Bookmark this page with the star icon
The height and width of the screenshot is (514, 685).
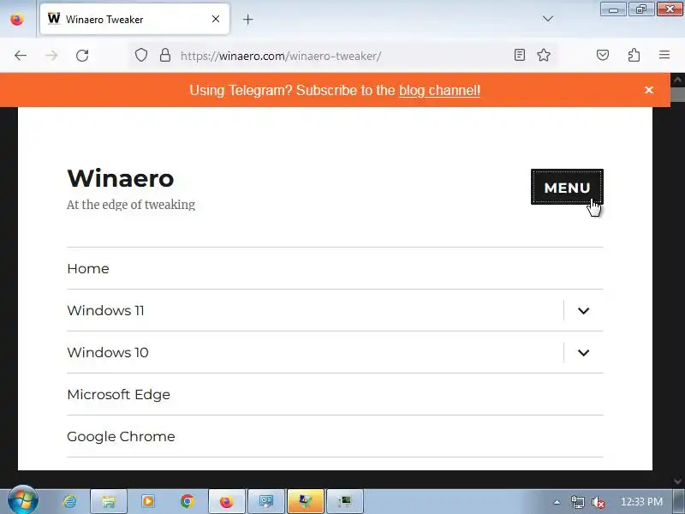544,55
